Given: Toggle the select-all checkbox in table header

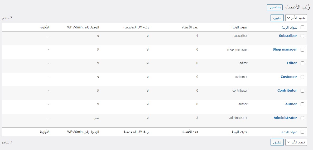Looking at the screenshot, I should click(302, 27).
